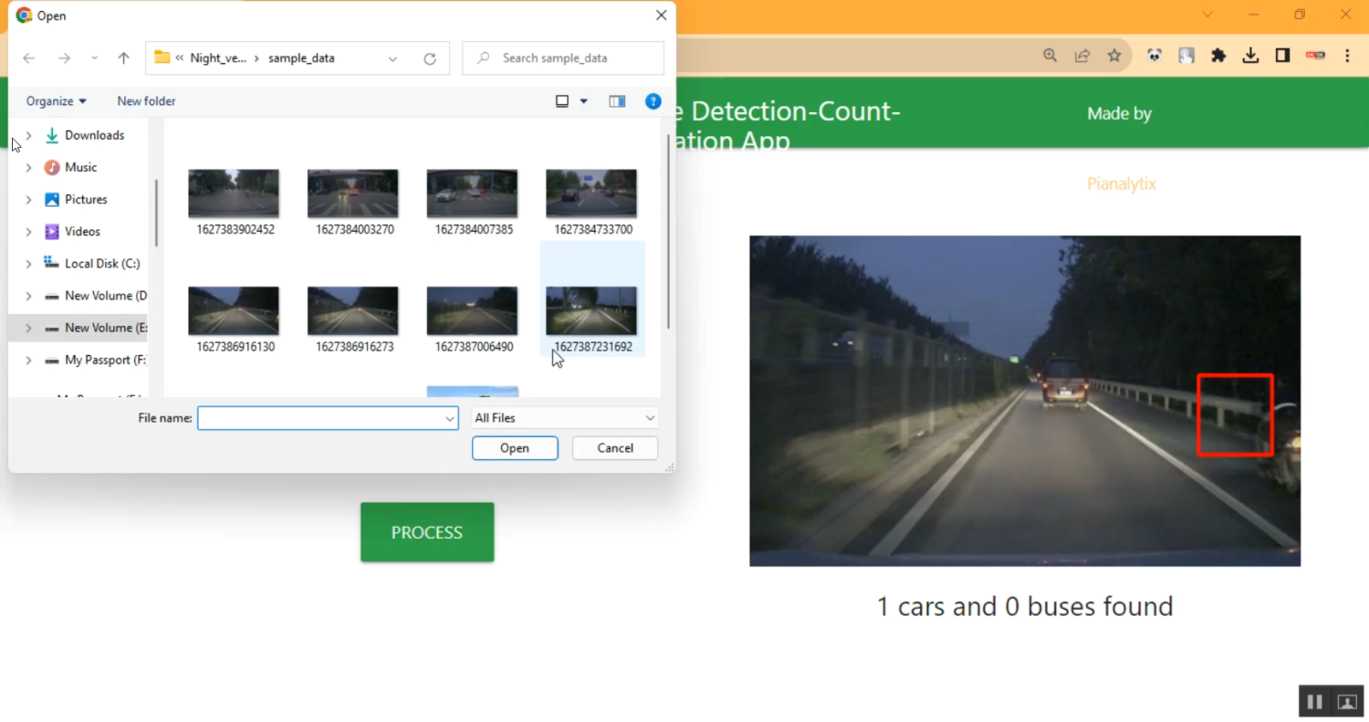
Task: Open the Organize menu
Action: click(57, 101)
